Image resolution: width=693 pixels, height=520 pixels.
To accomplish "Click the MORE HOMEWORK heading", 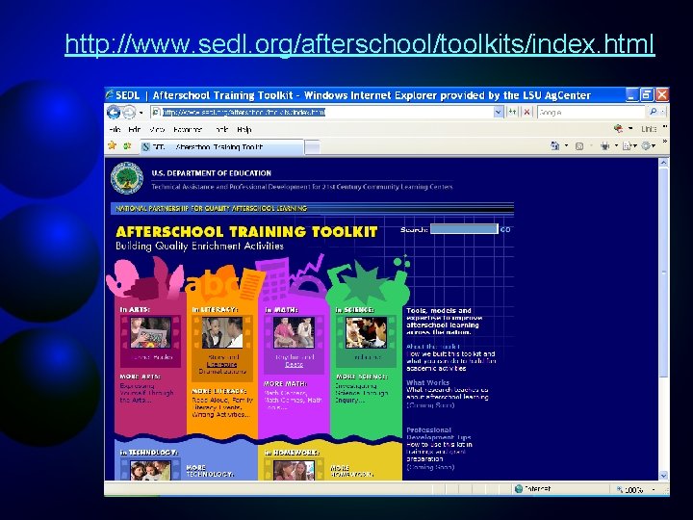I will (x=351, y=471).
